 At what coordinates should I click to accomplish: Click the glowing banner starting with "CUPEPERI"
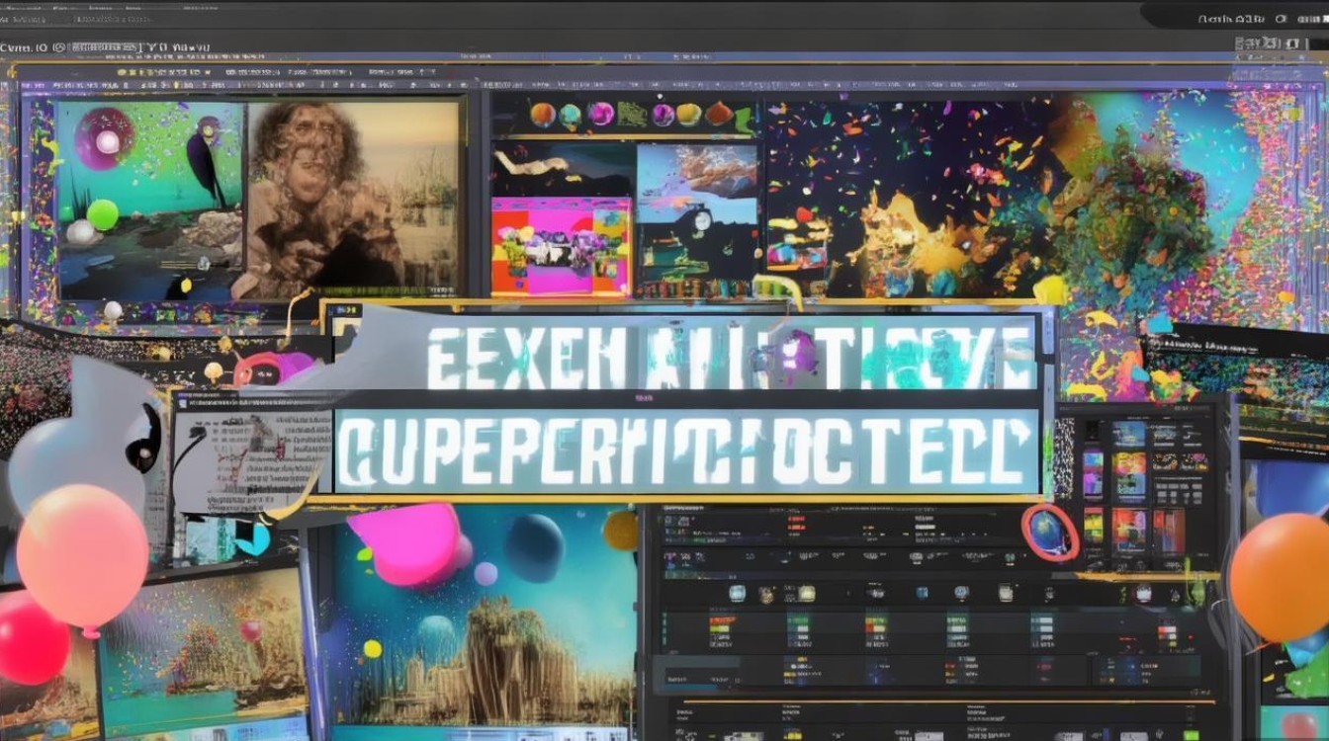click(689, 452)
